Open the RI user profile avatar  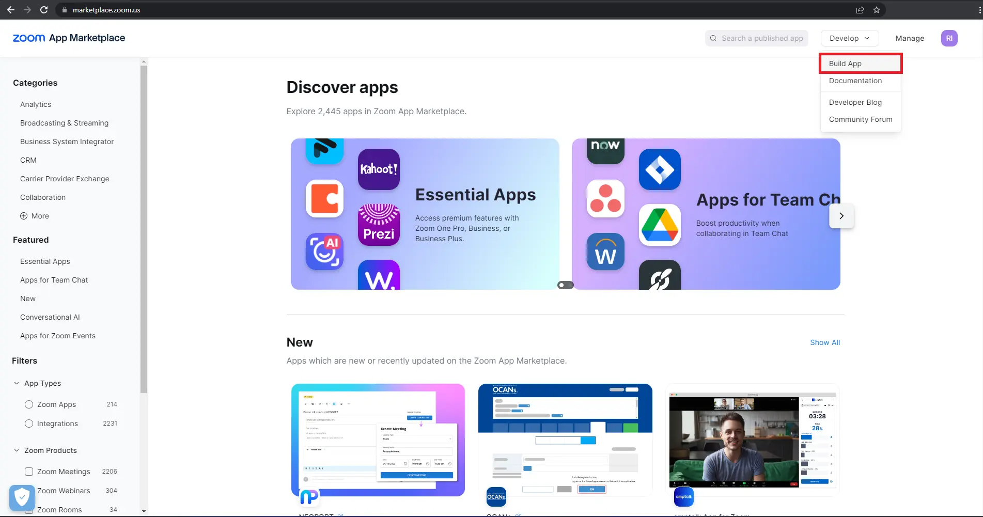click(x=949, y=38)
